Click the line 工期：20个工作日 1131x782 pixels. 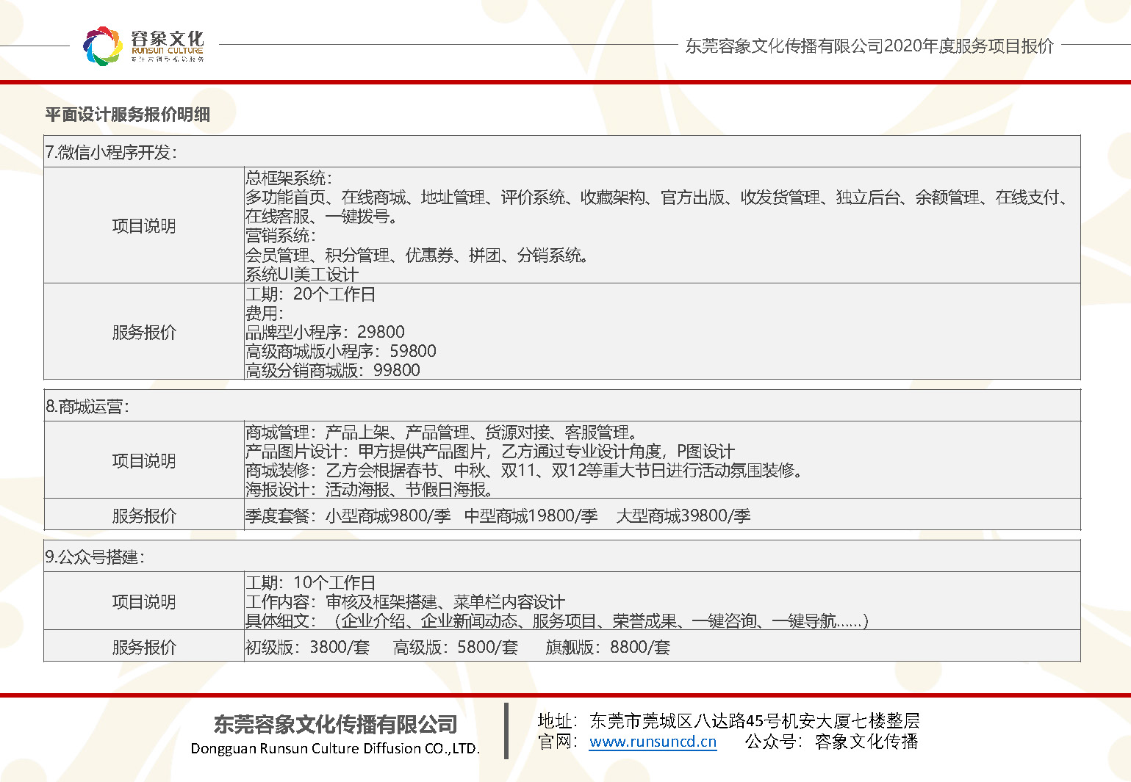311,294
